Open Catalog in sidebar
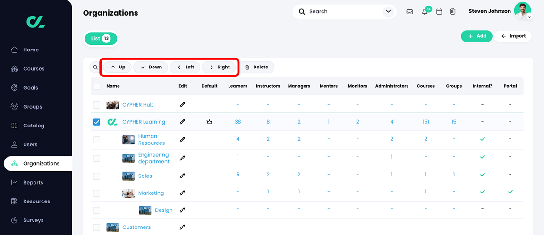Screen dimensions: 544x235 click(x=34, y=126)
